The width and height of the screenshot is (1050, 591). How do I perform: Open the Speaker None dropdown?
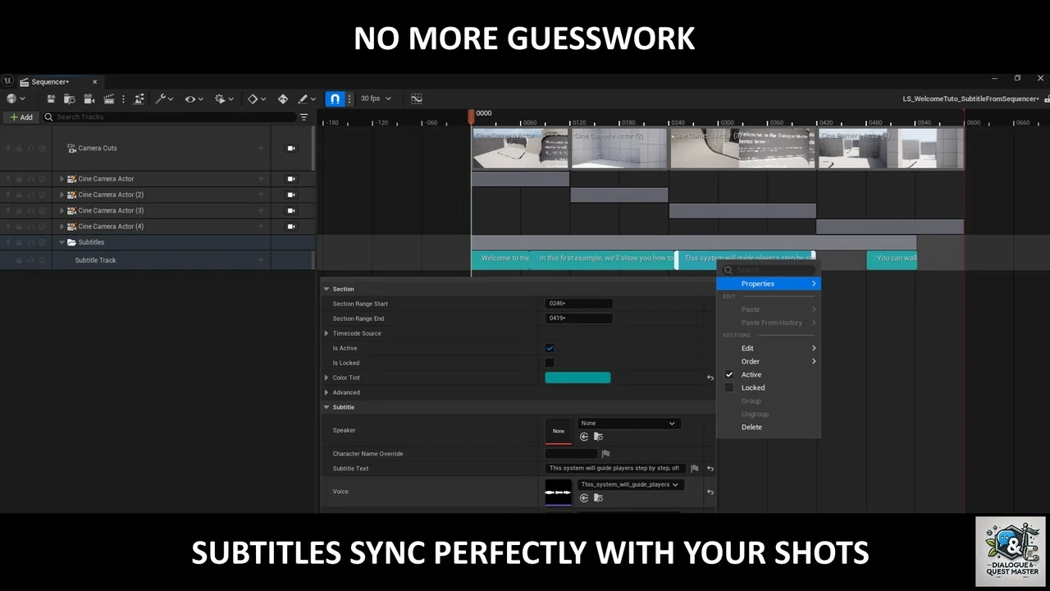click(628, 424)
